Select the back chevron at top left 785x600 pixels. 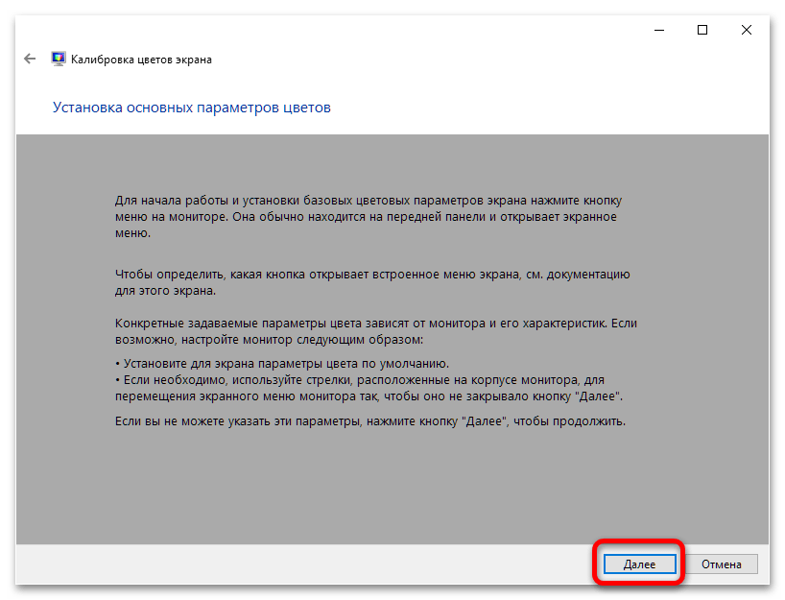pyautogui.click(x=29, y=59)
